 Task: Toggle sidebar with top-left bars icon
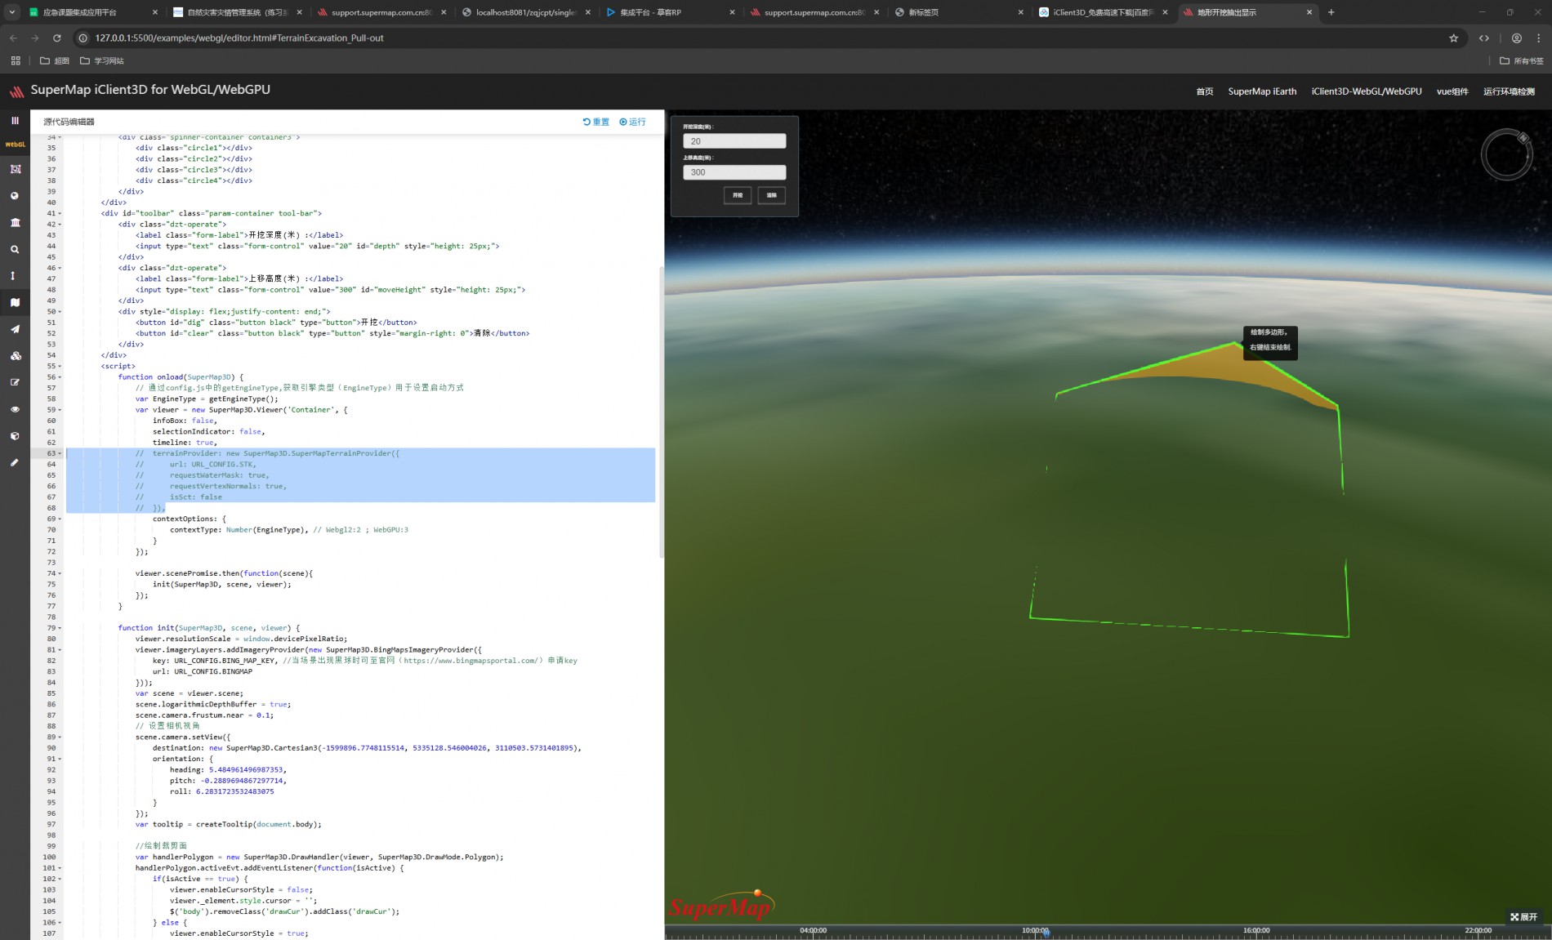(15, 121)
